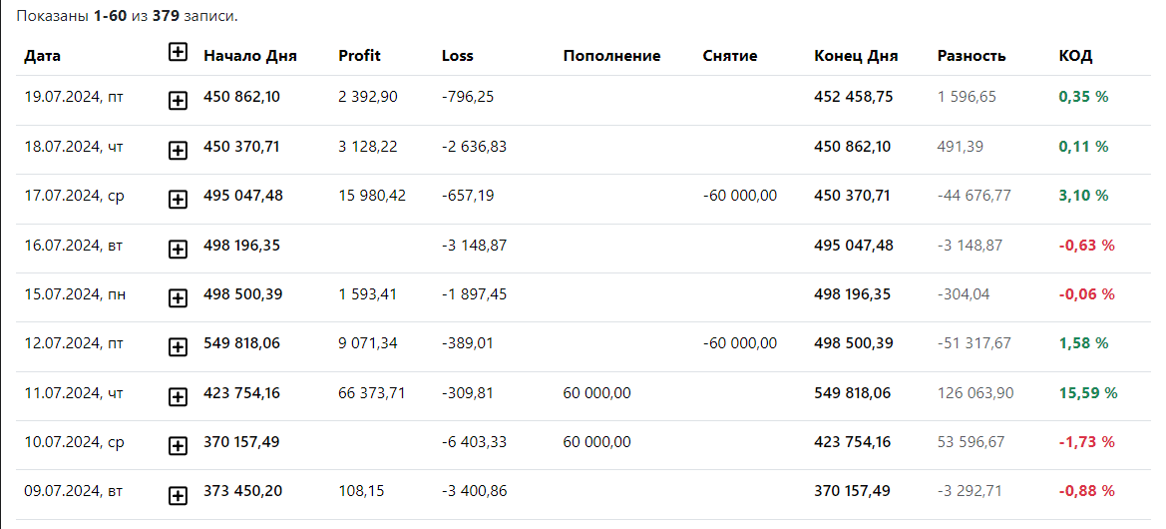Open details for 17.07.2024 row

coord(178,201)
